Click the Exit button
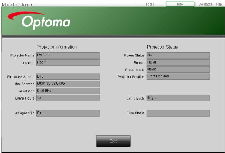Image resolution: width=225 pixels, height=153 pixels. [113, 141]
